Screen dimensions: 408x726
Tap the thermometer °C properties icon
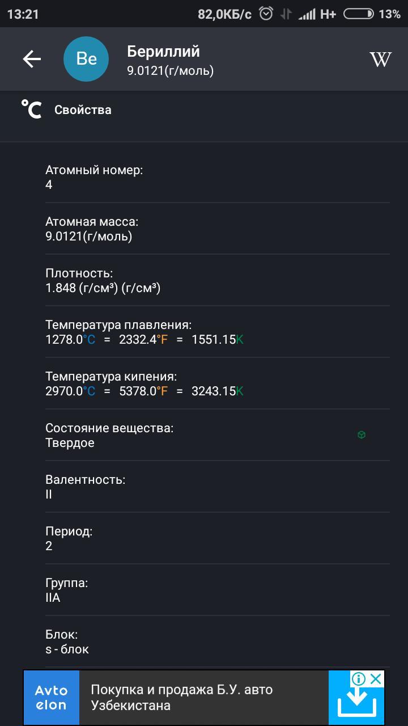(x=32, y=109)
